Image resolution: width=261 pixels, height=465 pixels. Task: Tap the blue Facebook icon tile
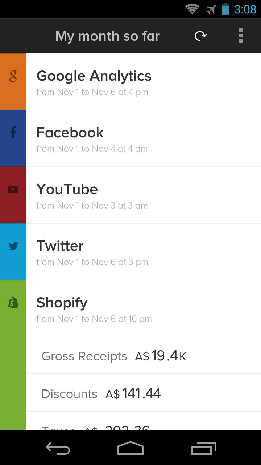click(13, 133)
